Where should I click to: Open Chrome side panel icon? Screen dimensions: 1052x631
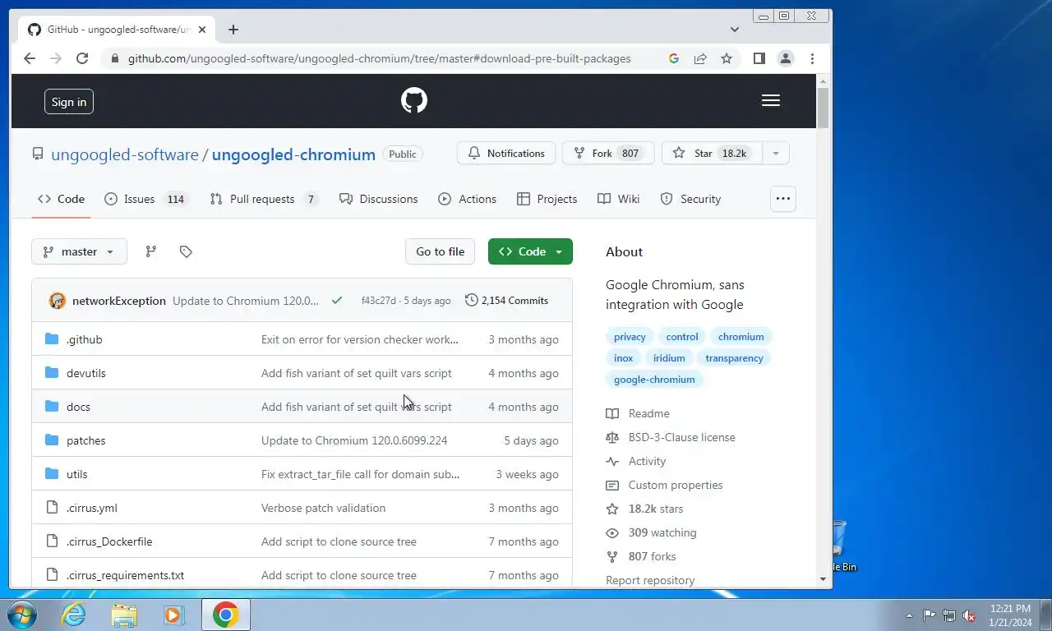pyautogui.click(x=759, y=58)
